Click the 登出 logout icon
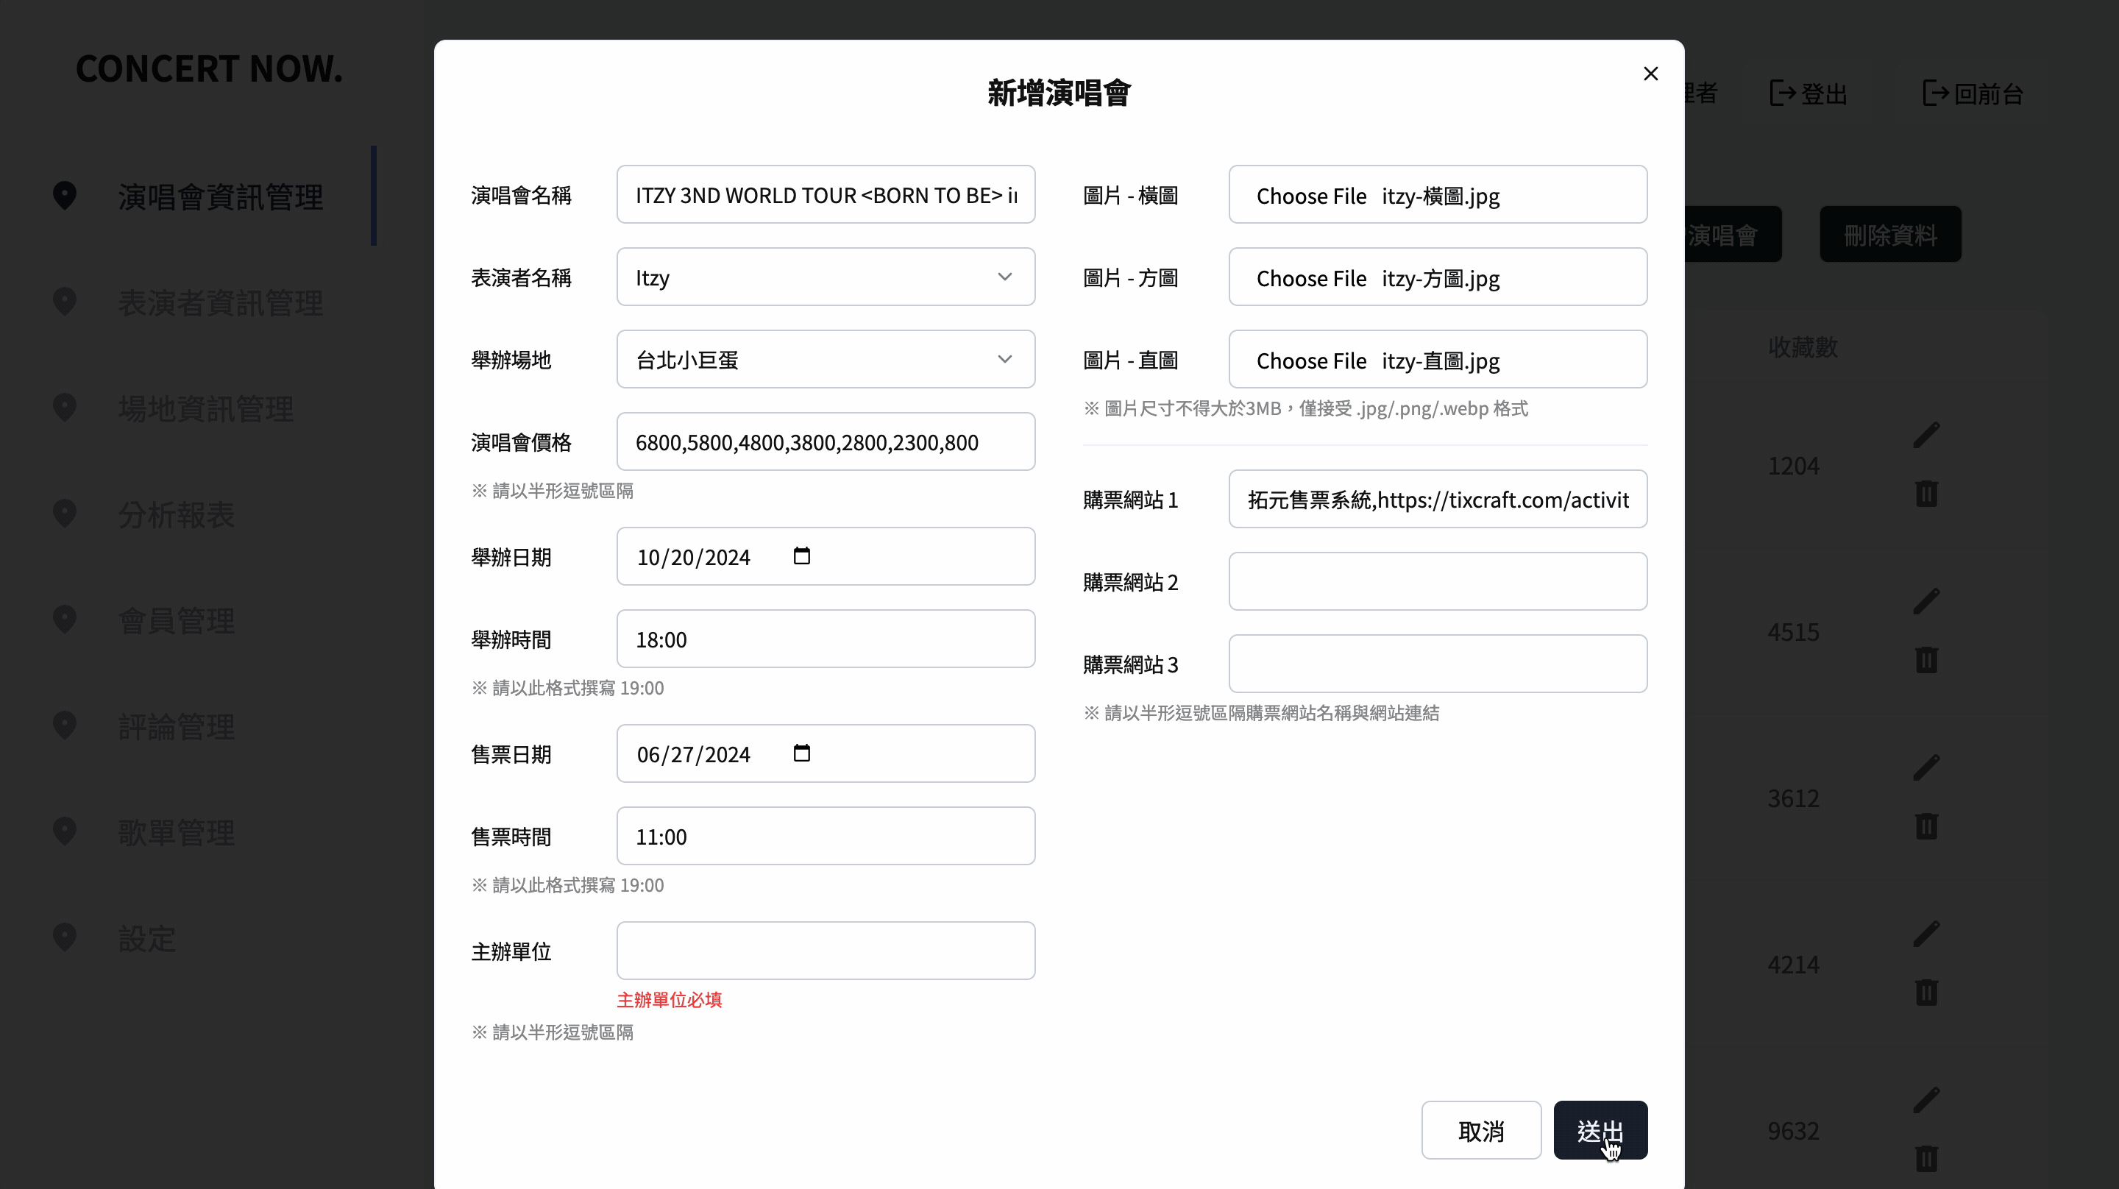The image size is (2119, 1189). [x=1783, y=93]
